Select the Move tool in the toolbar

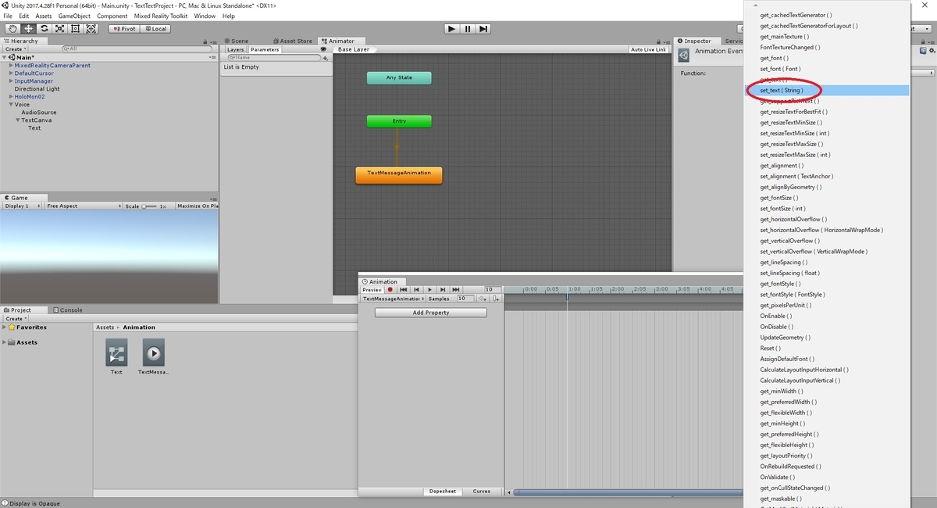click(x=27, y=28)
